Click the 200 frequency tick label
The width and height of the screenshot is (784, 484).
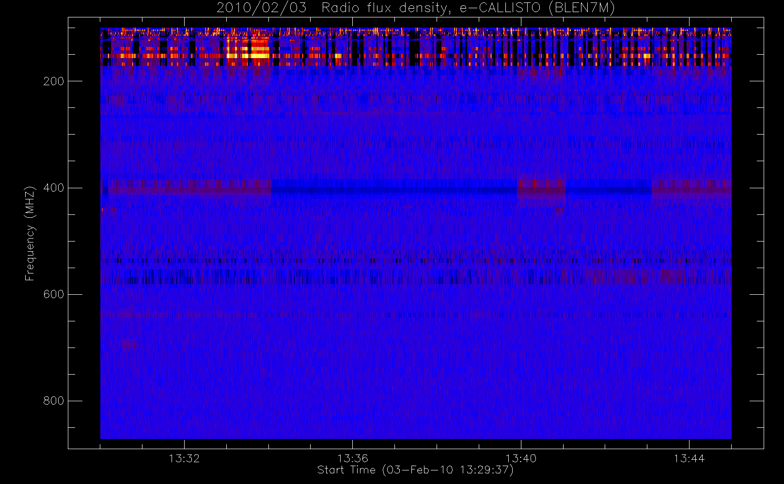pos(54,81)
